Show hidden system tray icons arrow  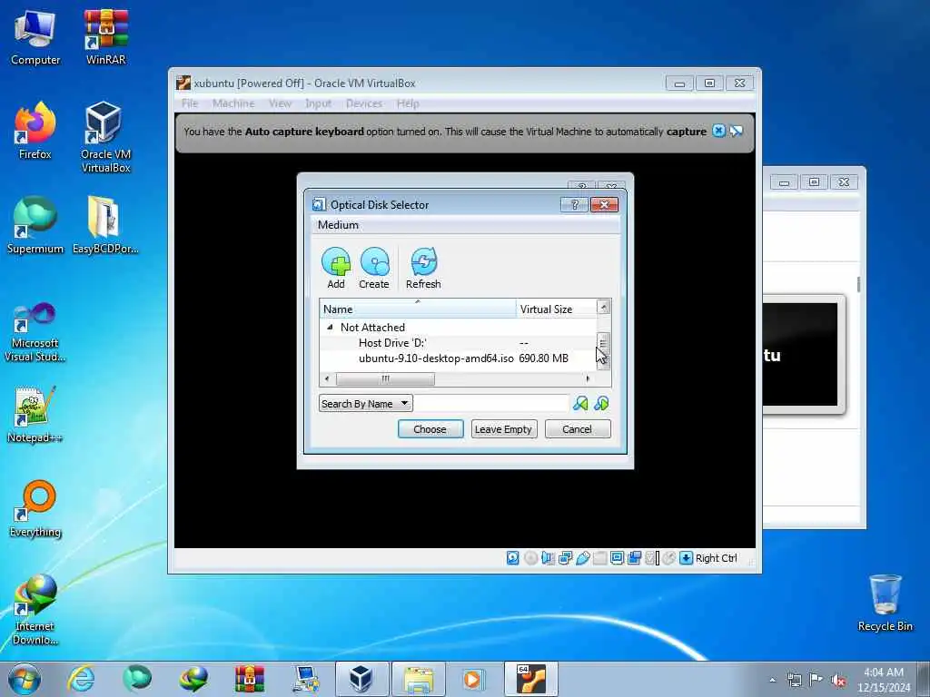pos(772,680)
